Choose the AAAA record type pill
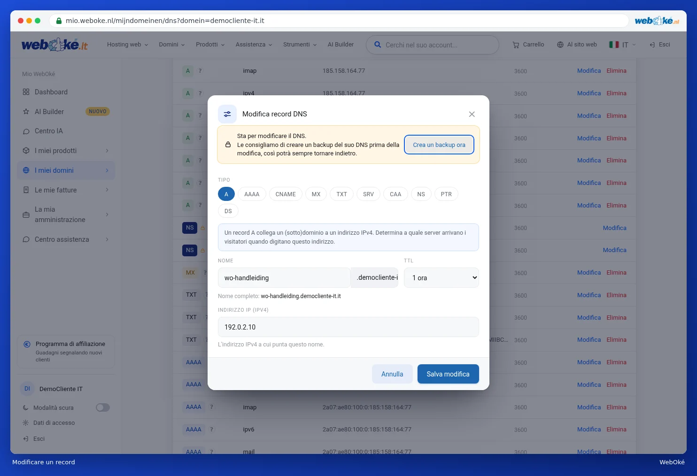The width and height of the screenshot is (697, 476). coord(252,194)
